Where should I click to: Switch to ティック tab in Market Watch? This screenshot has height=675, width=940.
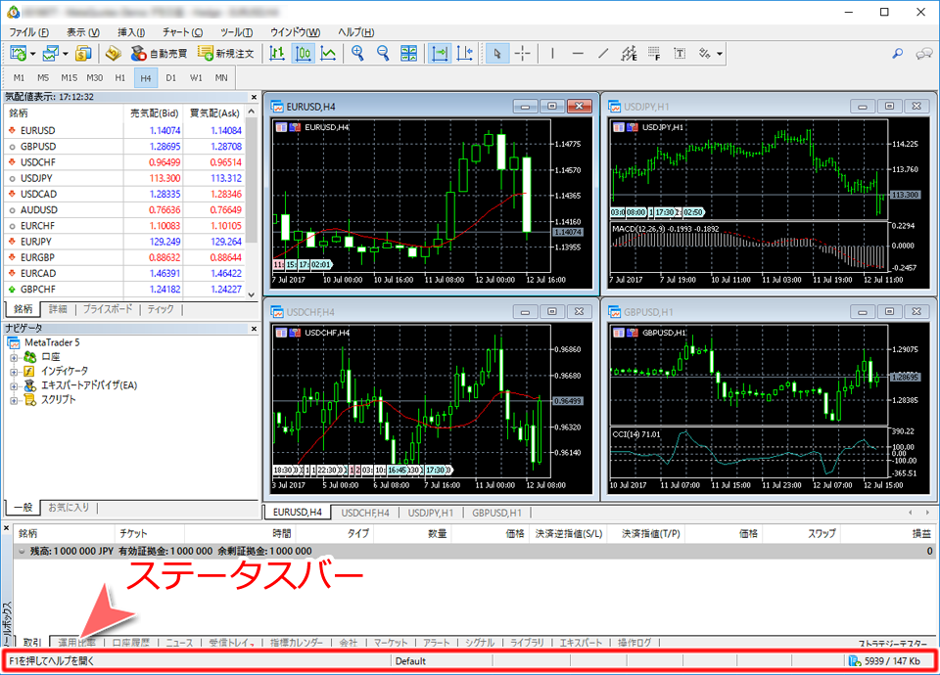click(x=160, y=309)
